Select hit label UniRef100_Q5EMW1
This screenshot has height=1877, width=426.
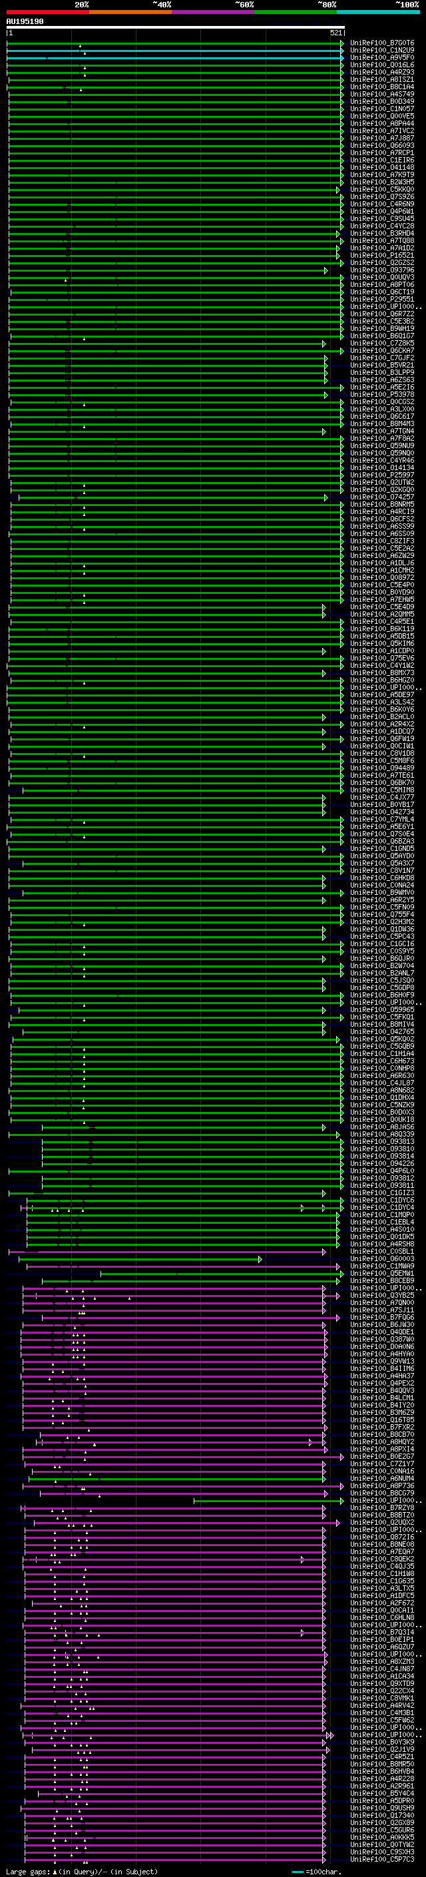(x=382, y=1273)
